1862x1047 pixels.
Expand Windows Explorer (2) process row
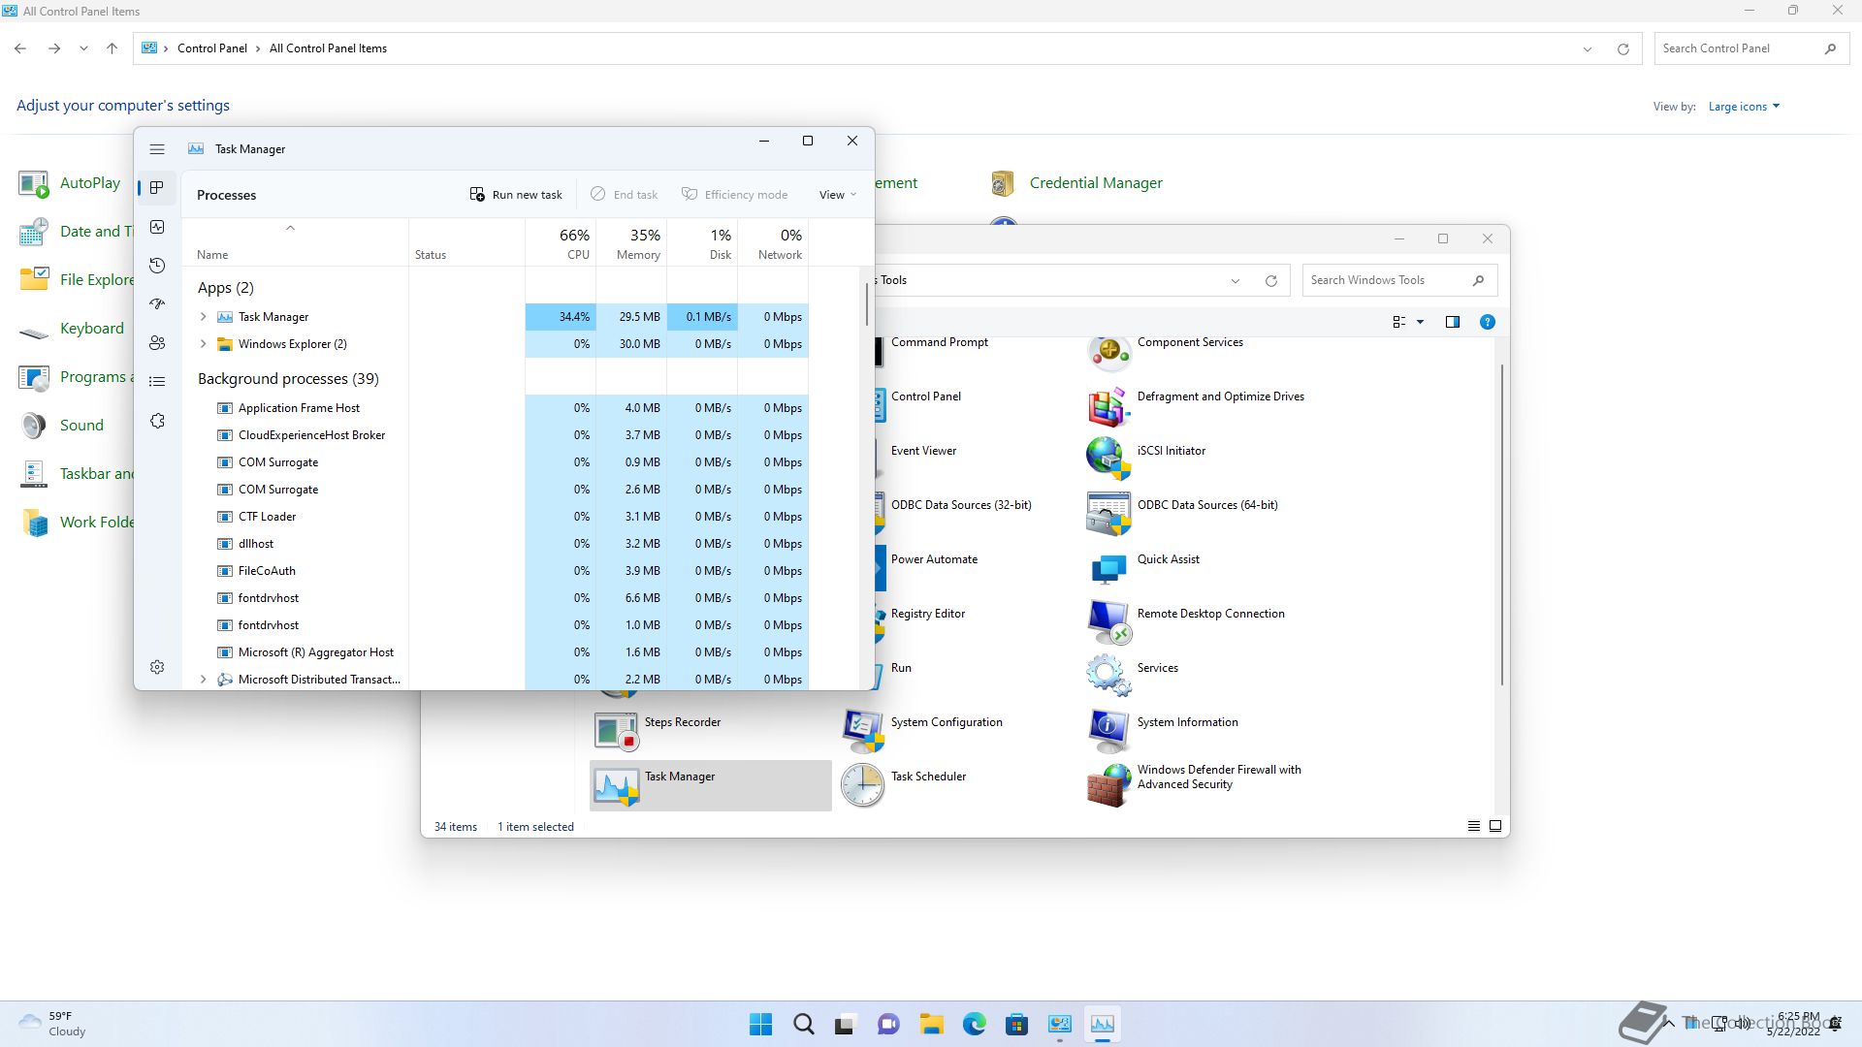(203, 344)
